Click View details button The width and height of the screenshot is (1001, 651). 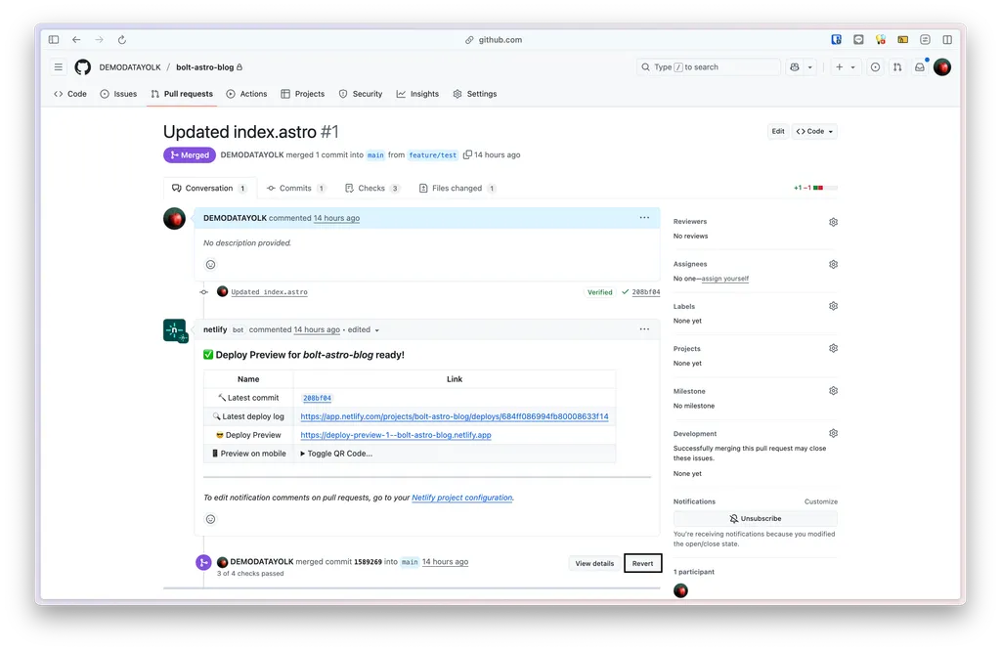pos(594,564)
